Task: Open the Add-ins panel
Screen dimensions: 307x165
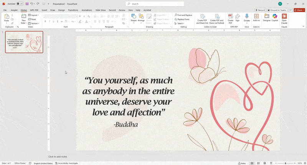Action: [256, 18]
